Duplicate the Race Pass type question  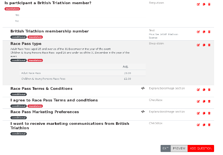[204, 45]
